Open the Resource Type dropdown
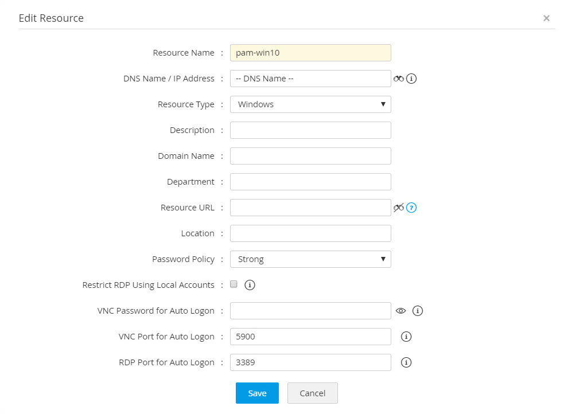Viewport: 568px width, 414px height. point(310,104)
